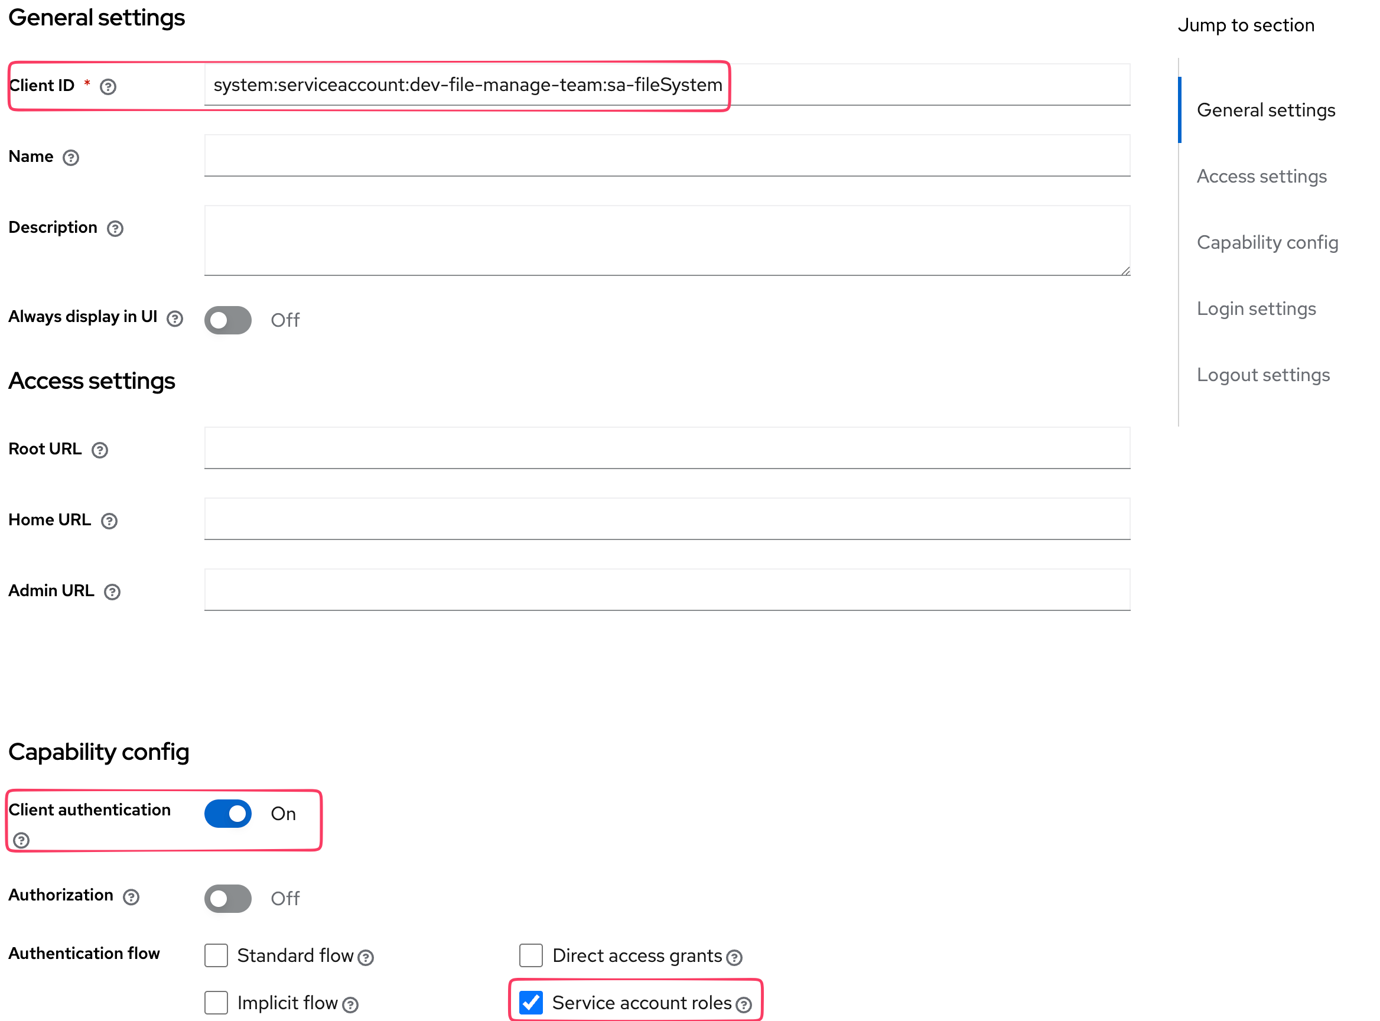1380x1021 pixels.
Task: Go to Logout settings section
Action: (1263, 375)
